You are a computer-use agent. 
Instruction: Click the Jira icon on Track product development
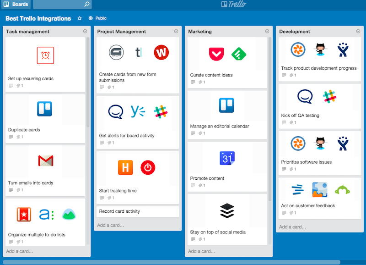click(x=343, y=50)
